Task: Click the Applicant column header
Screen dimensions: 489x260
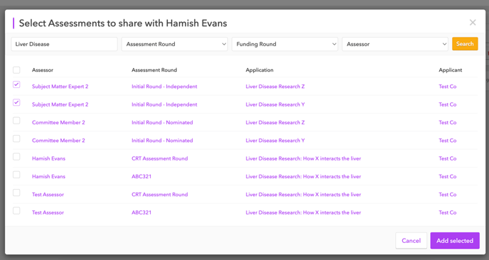Action: (x=451, y=70)
